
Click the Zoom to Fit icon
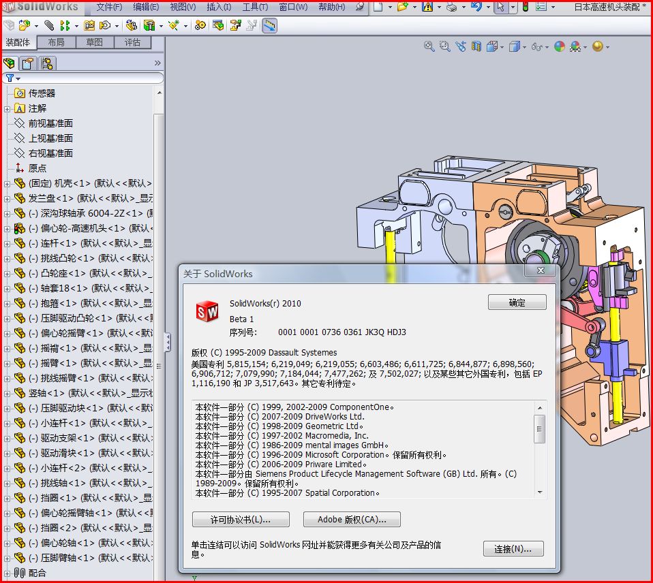tap(429, 46)
